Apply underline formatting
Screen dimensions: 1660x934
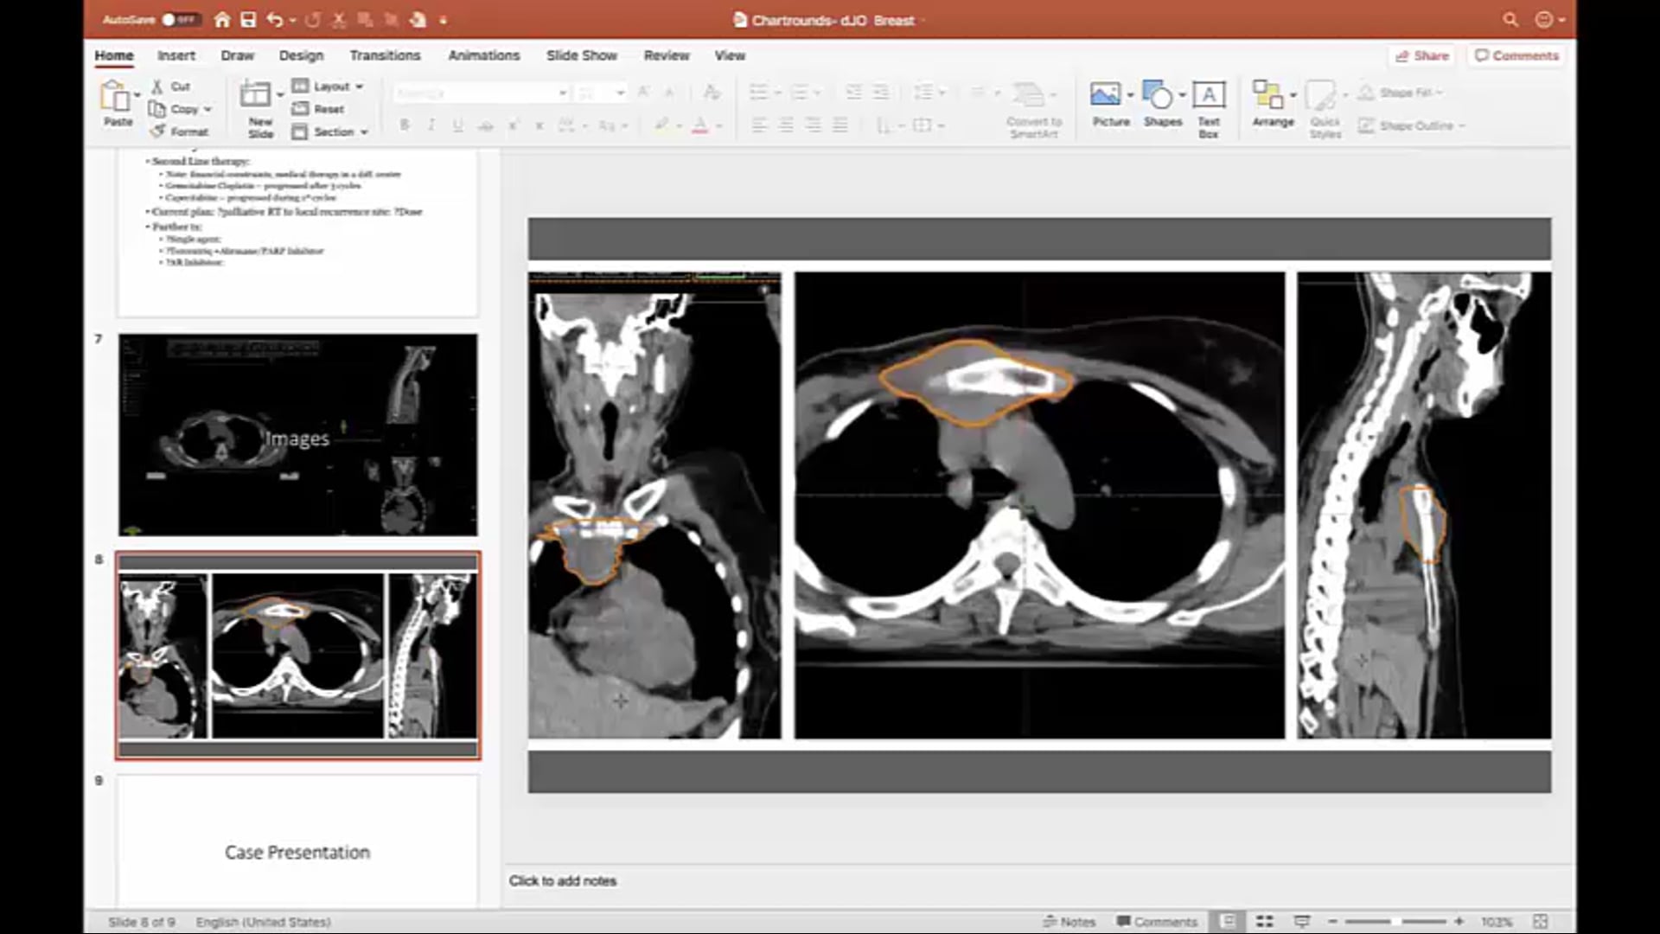point(456,125)
